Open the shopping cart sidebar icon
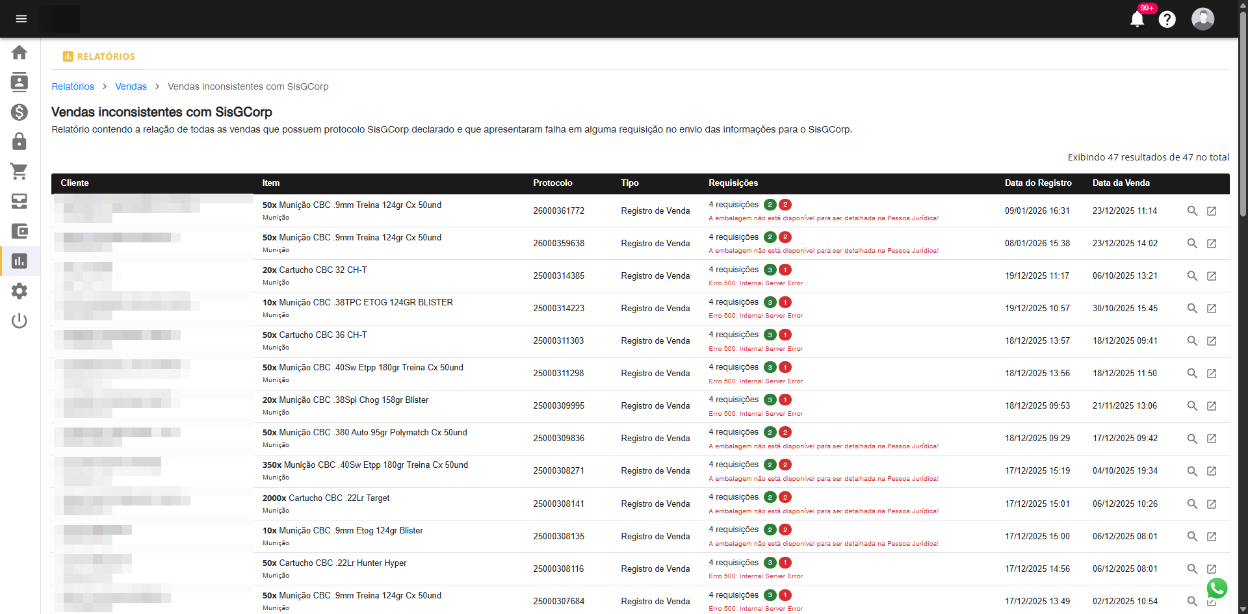This screenshot has width=1248, height=614. pyautogui.click(x=19, y=172)
